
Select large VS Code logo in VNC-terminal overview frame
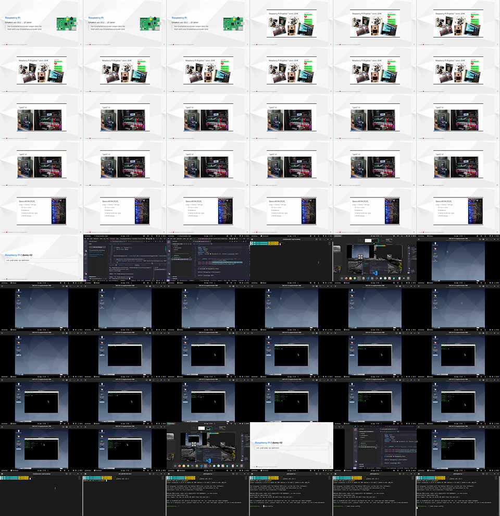pos(208,460)
